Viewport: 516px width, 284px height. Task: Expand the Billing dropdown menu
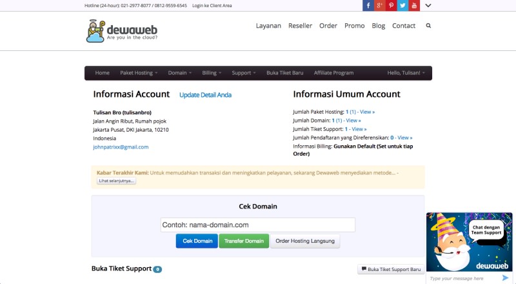(x=212, y=73)
